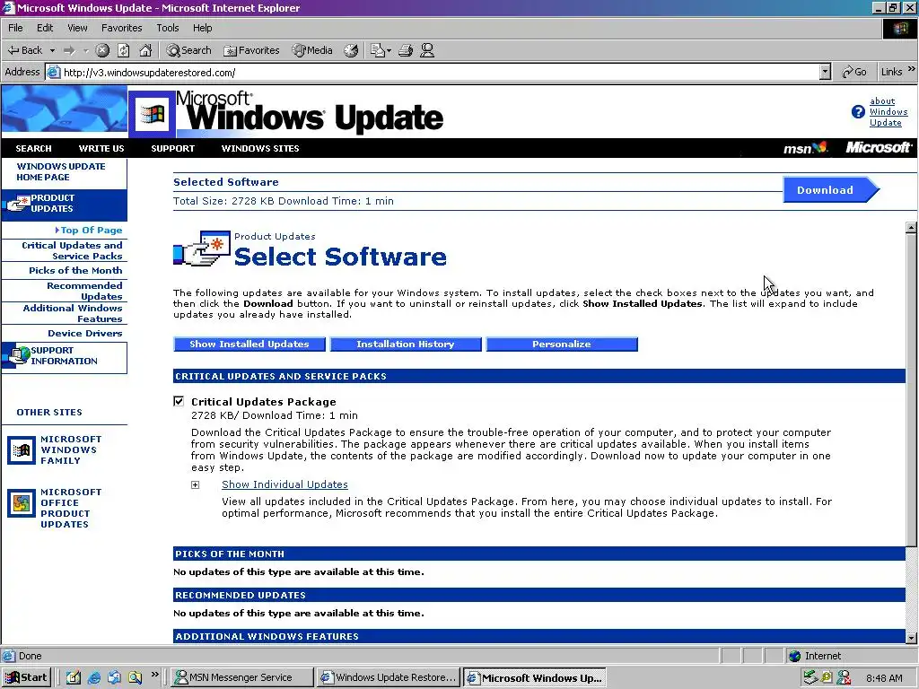The image size is (919, 689).
Task: Open Internet Explorer from quick launch
Action: pos(93,677)
